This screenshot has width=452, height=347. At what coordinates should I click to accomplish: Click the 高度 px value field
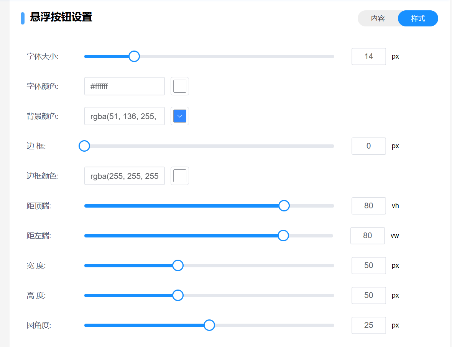(368, 295)
